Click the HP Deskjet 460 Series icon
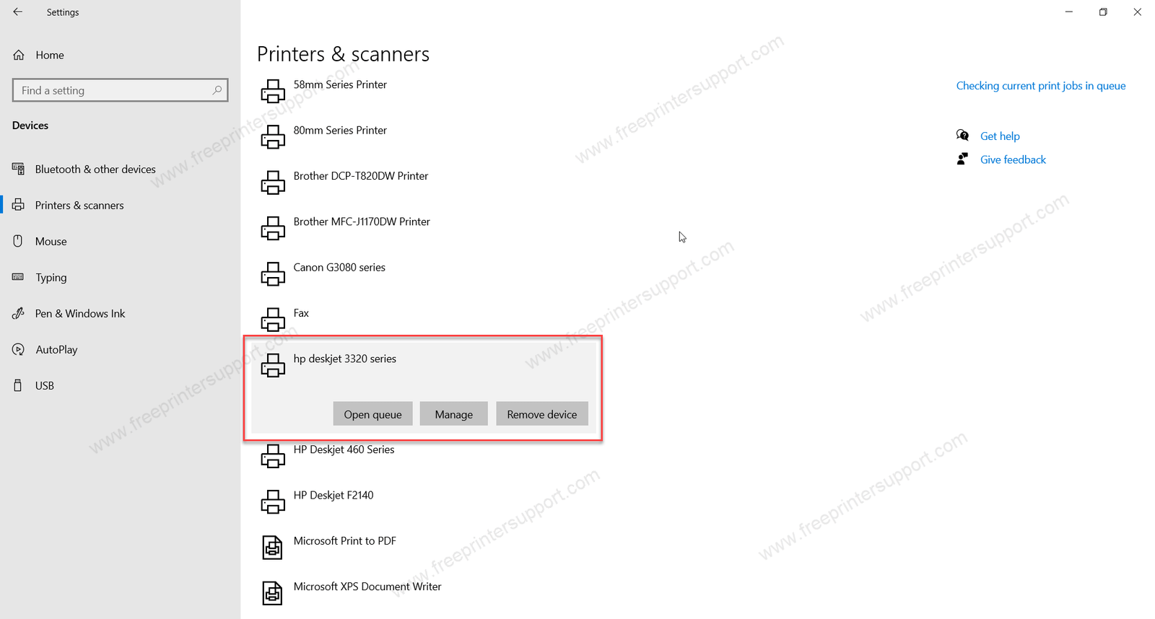Image resolution: width=1155 pixels, height=619 pixels. tap(273, 456)
